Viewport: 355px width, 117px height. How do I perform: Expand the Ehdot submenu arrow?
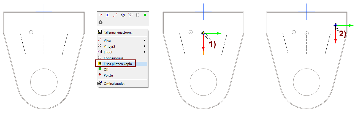click(145, 52)
